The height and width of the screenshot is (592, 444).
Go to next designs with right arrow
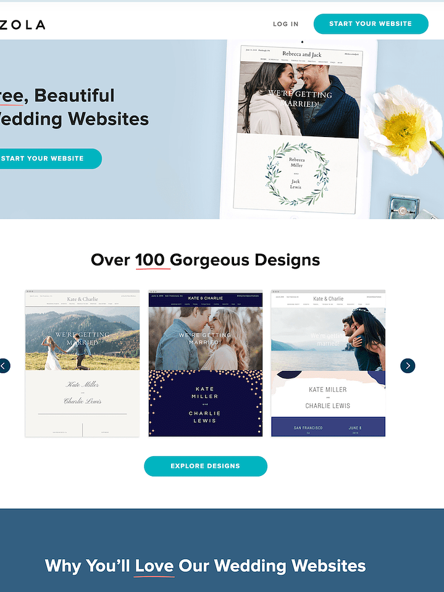click(408, 365)
